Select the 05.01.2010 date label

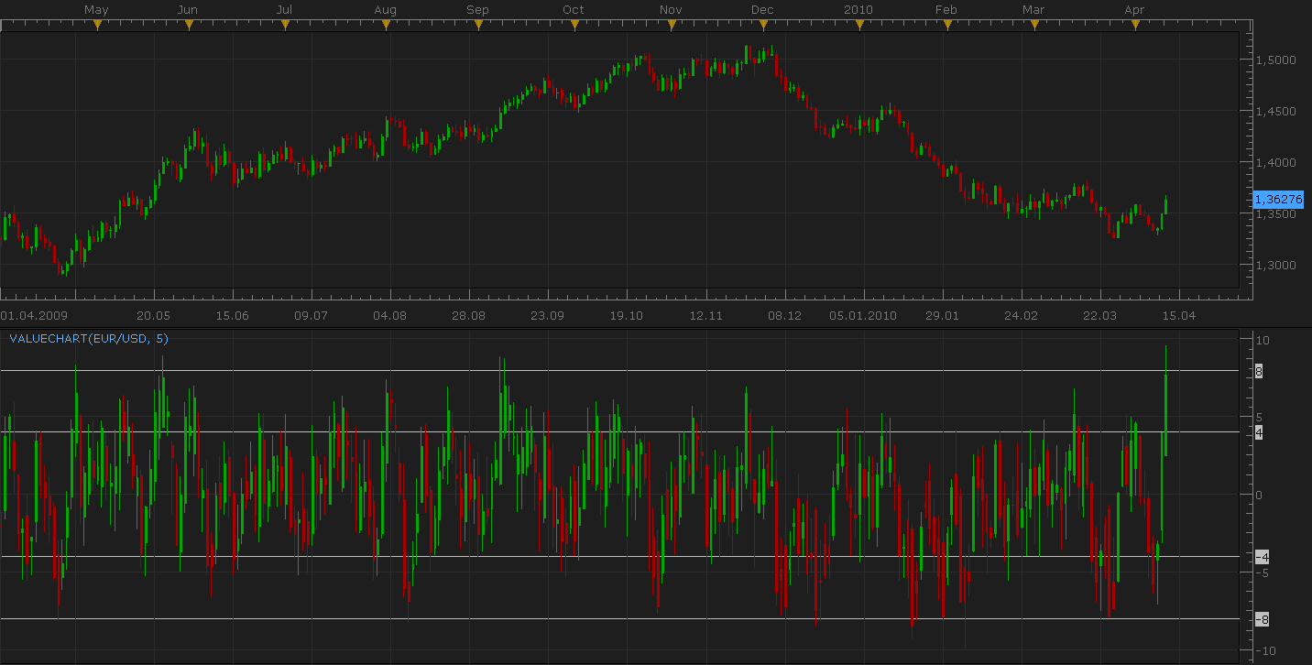(863, 315)
